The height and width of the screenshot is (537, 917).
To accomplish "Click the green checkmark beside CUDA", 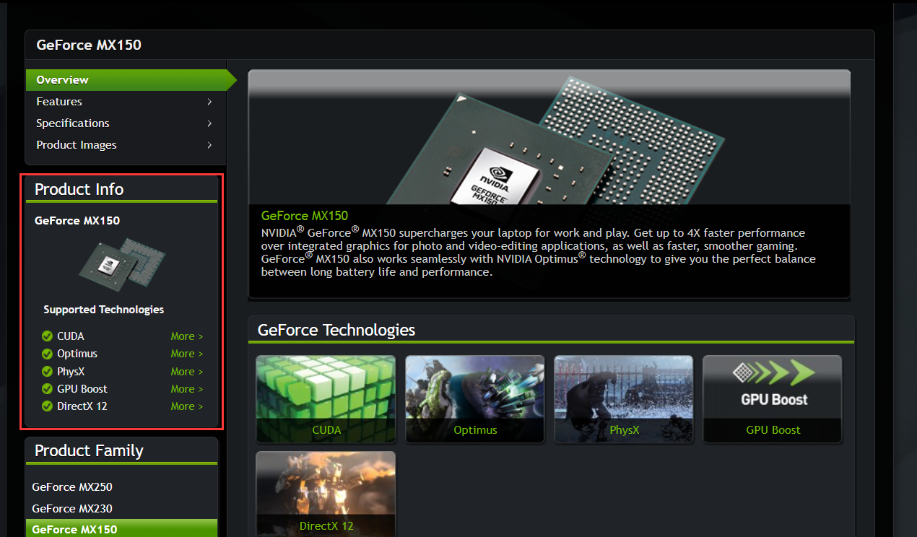I will point(48,336).
